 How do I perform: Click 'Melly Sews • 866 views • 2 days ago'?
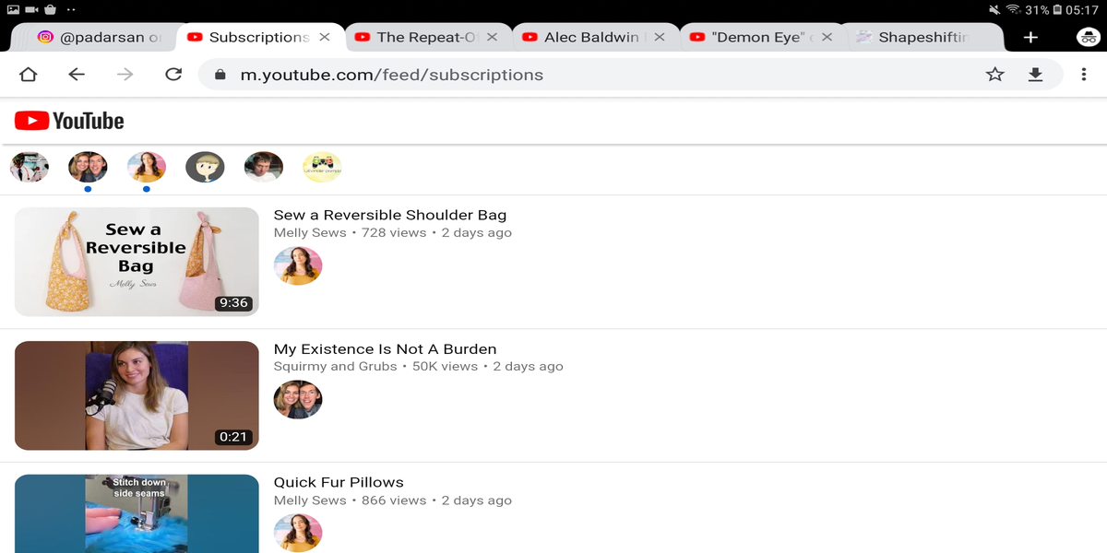click(393, 500)
